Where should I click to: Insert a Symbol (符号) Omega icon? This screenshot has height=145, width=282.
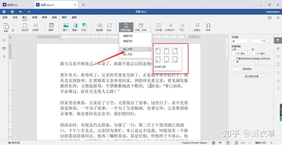208,27
